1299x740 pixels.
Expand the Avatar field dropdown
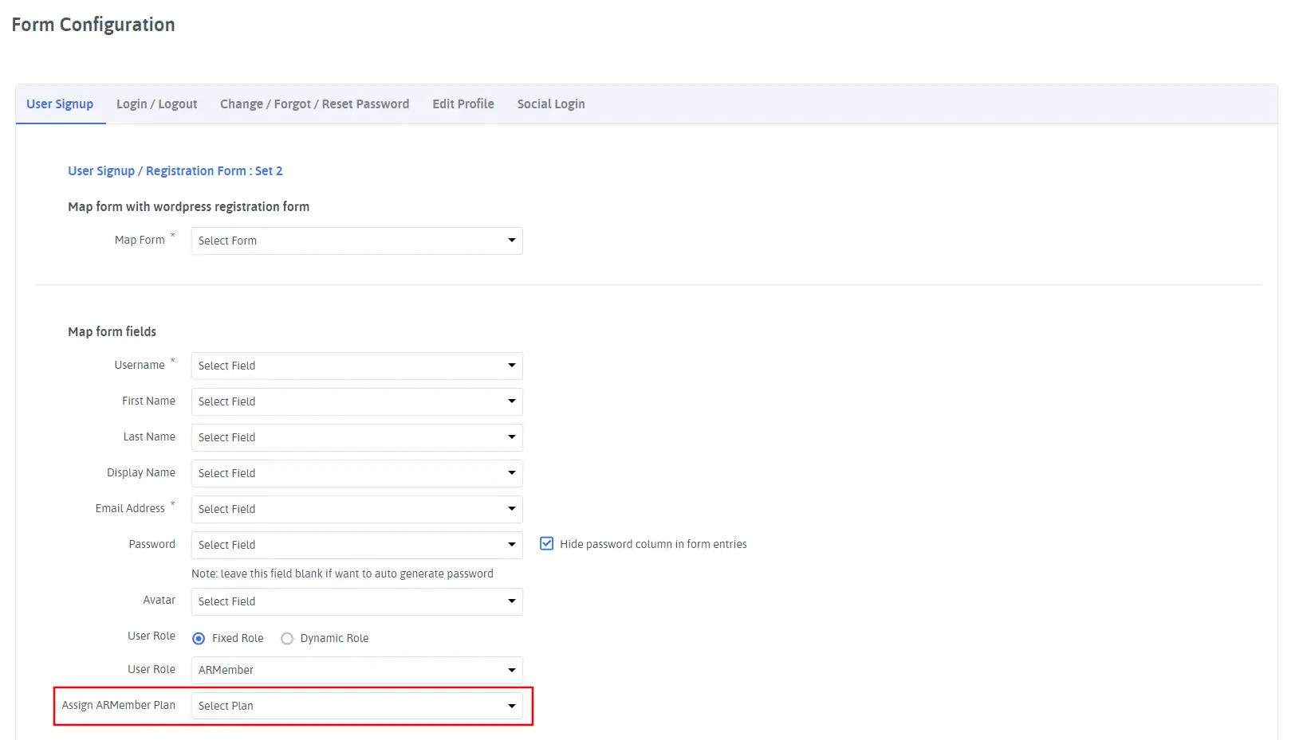356,601
